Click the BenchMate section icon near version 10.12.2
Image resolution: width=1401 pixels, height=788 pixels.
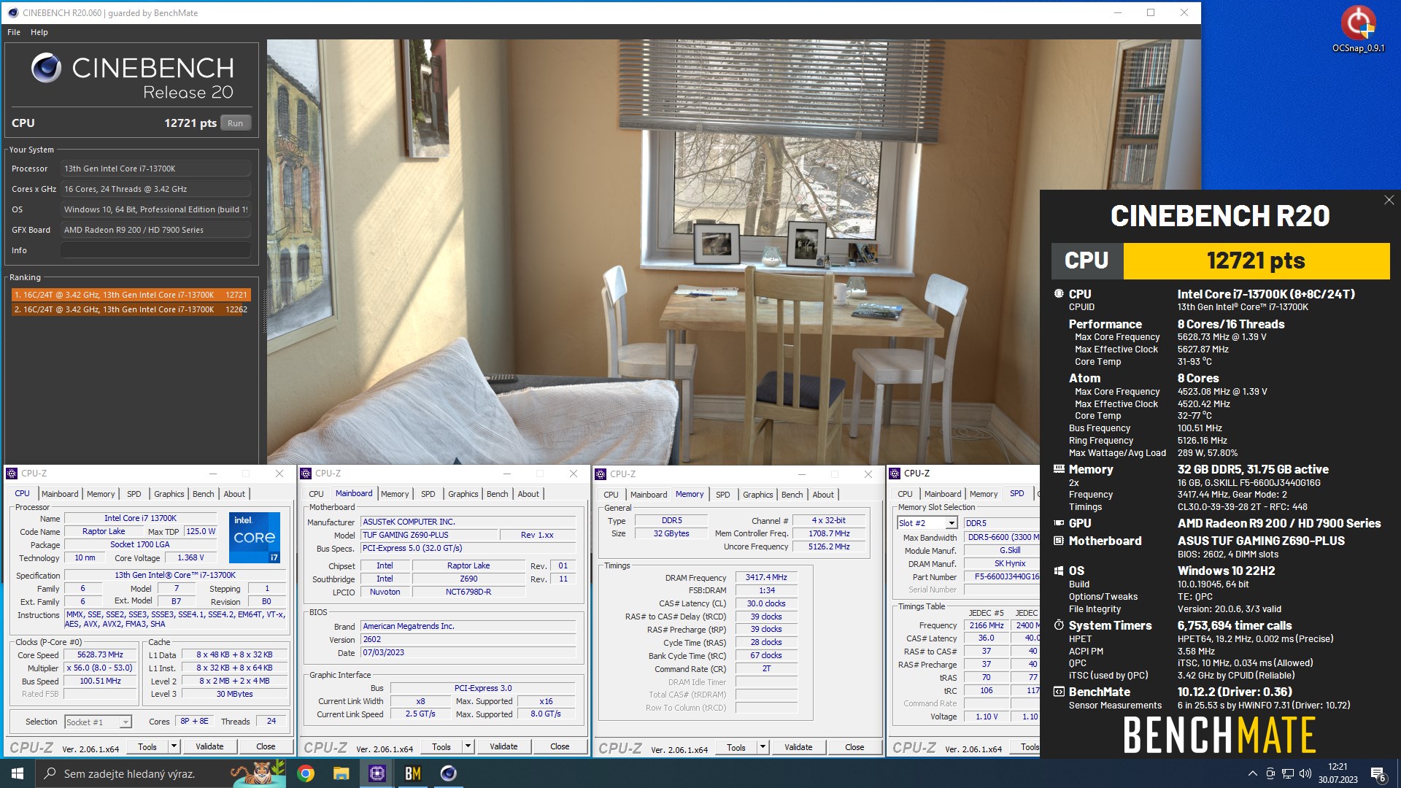1059,692
